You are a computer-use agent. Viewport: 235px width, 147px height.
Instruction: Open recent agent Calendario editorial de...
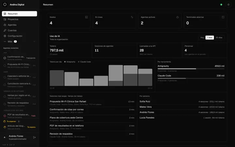(x=20, y=77)
